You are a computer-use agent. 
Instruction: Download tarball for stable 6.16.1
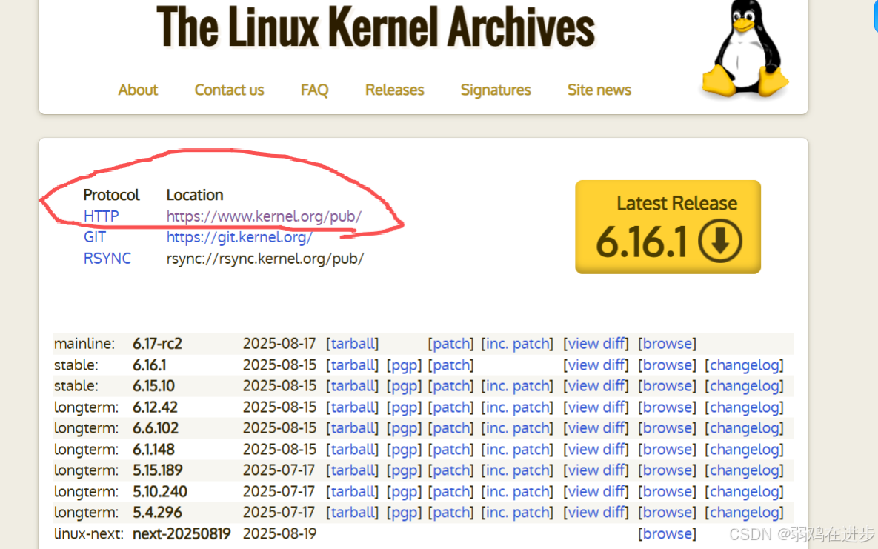coord(352,365)
